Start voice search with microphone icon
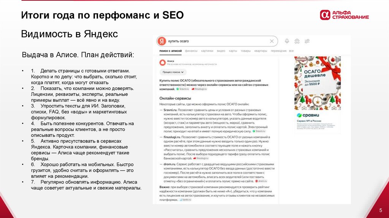Viewport: 389px width, 218px height. click(x=287, y=41)
